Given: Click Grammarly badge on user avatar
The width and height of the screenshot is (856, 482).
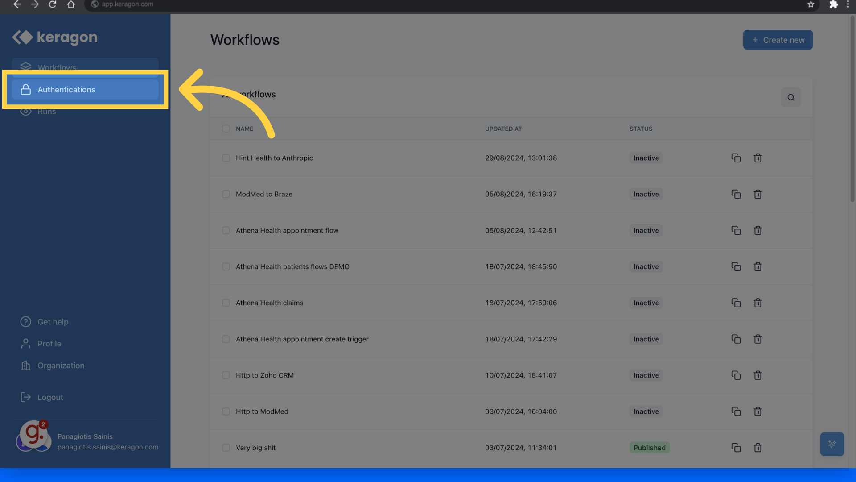Looking at the screenshot, I should click(x=34, y=433).
